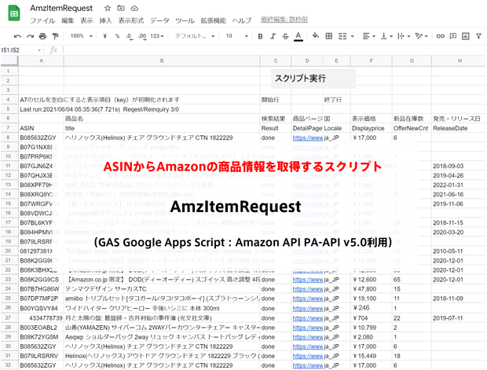Viewport: 487px width, 370px height.
Task: Open the ヘルプ menu
Action: click(242, 20)
